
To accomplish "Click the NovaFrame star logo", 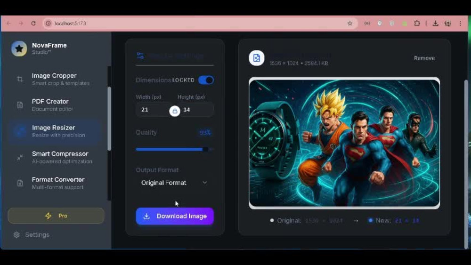I will point(19,48).
